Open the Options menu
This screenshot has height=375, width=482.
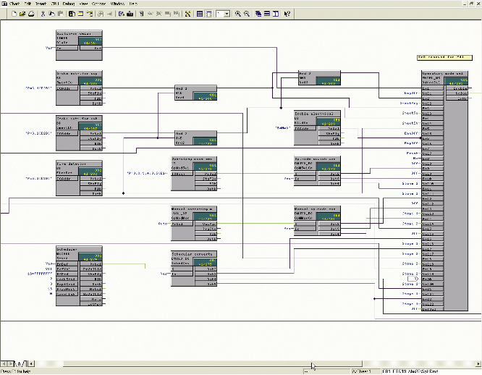(x=98, y=4)
